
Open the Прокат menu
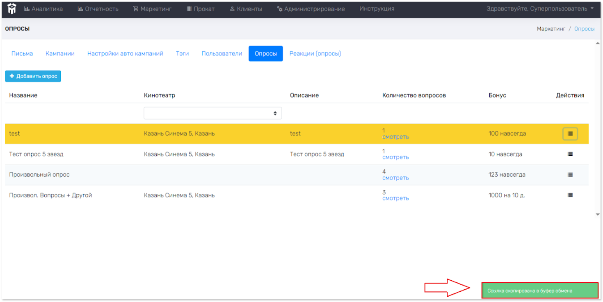pyautogui.click(x=200, y=9)
